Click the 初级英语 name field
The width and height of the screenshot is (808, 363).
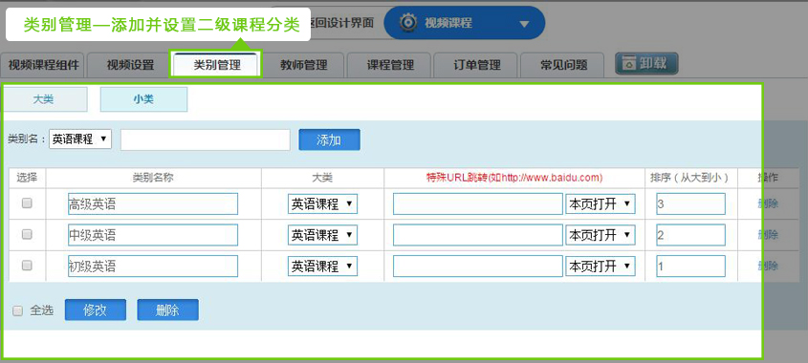click(x=153, y=267)
